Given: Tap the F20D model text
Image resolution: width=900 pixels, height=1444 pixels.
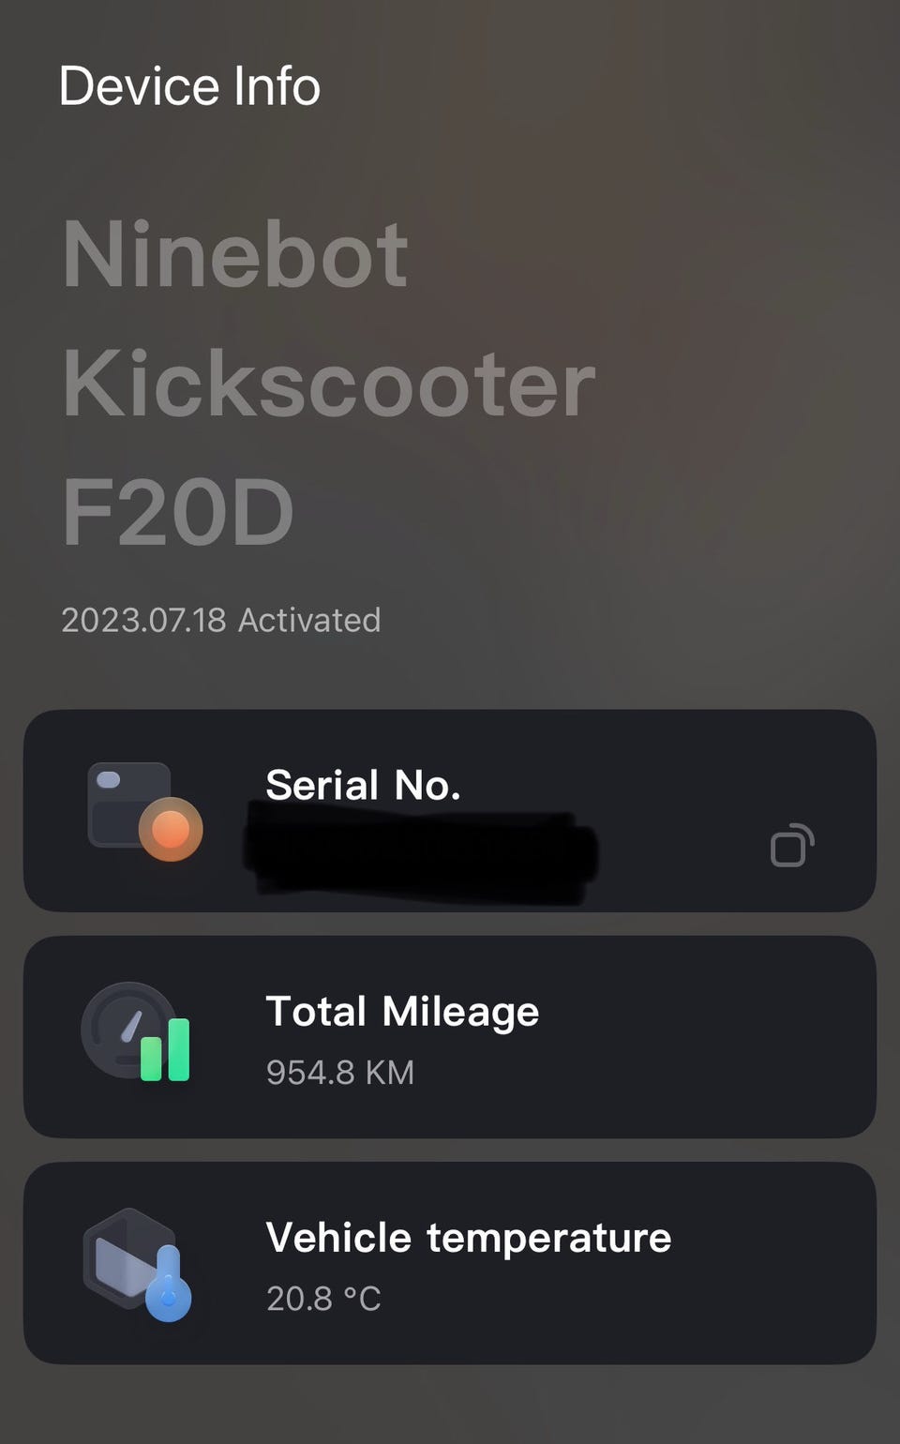Looking at the screenshot, I should click(178, 512).
